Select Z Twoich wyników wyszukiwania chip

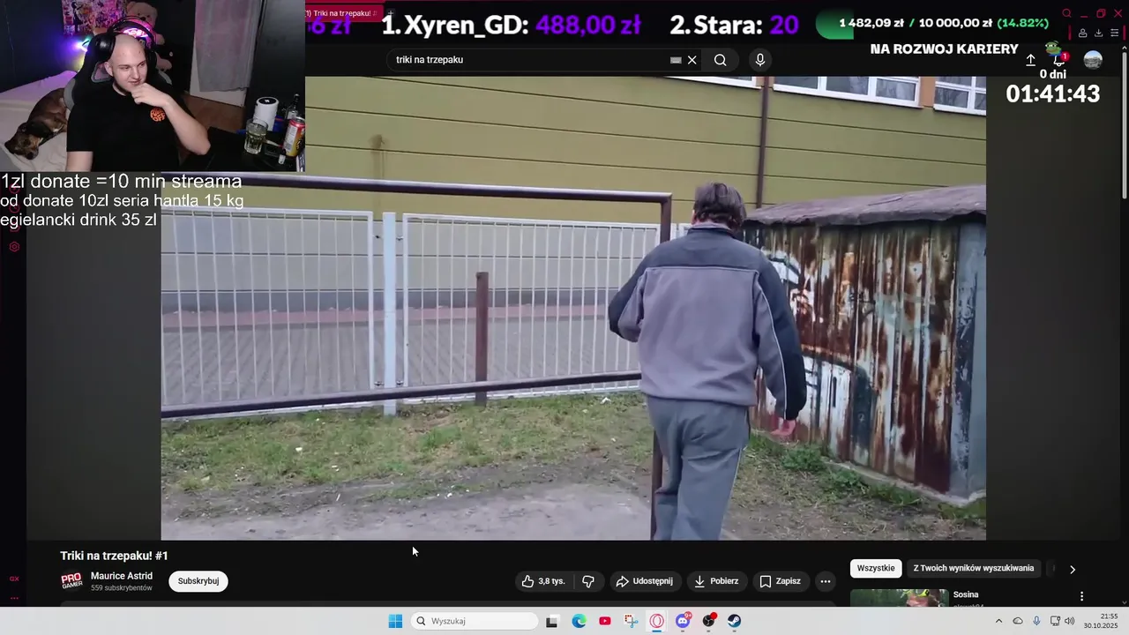[974, 568]
